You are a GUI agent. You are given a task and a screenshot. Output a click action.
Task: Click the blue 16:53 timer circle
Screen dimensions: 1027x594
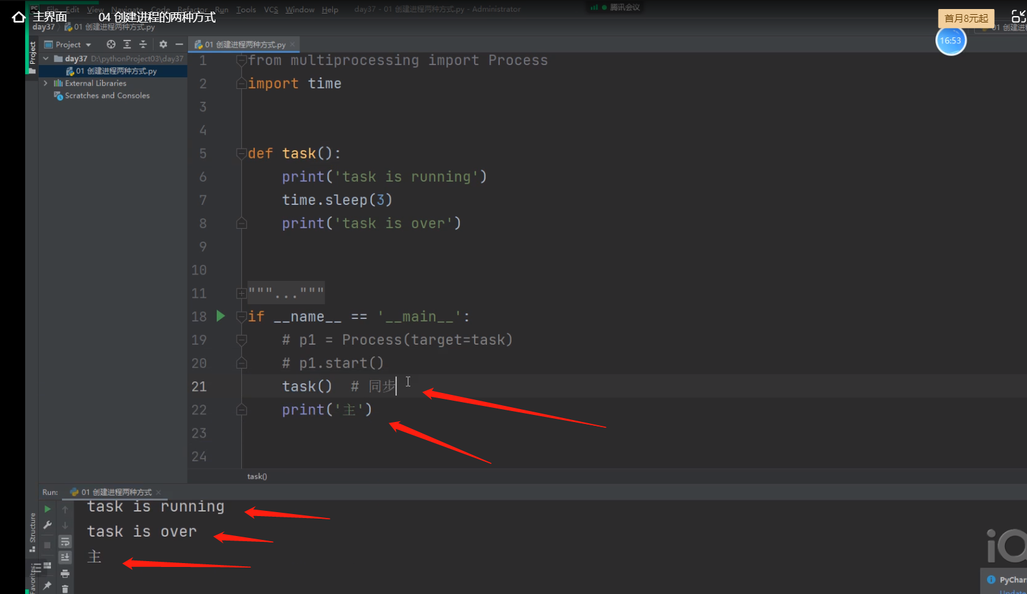[x=950, y=41]
